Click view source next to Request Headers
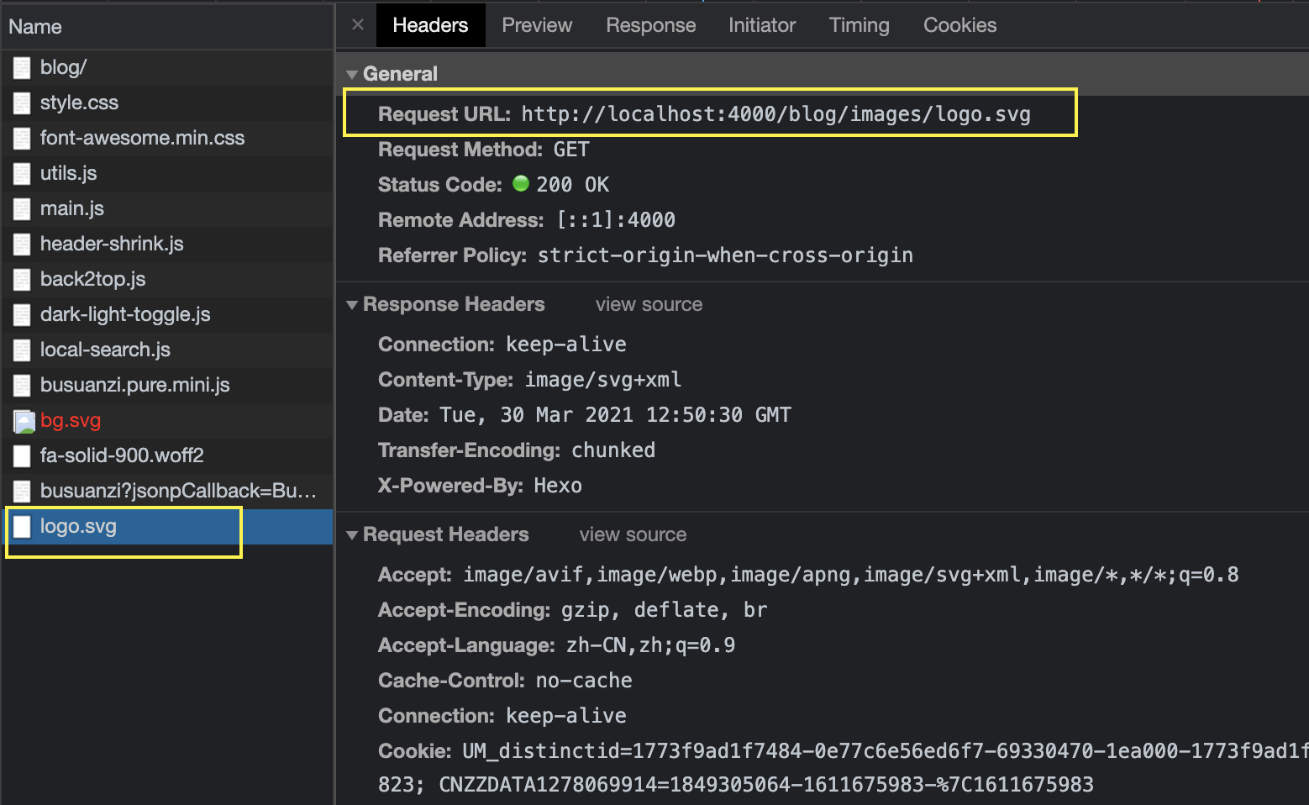Image resolution: width=1309 pixels, height=805 pixels. (632, 534)
